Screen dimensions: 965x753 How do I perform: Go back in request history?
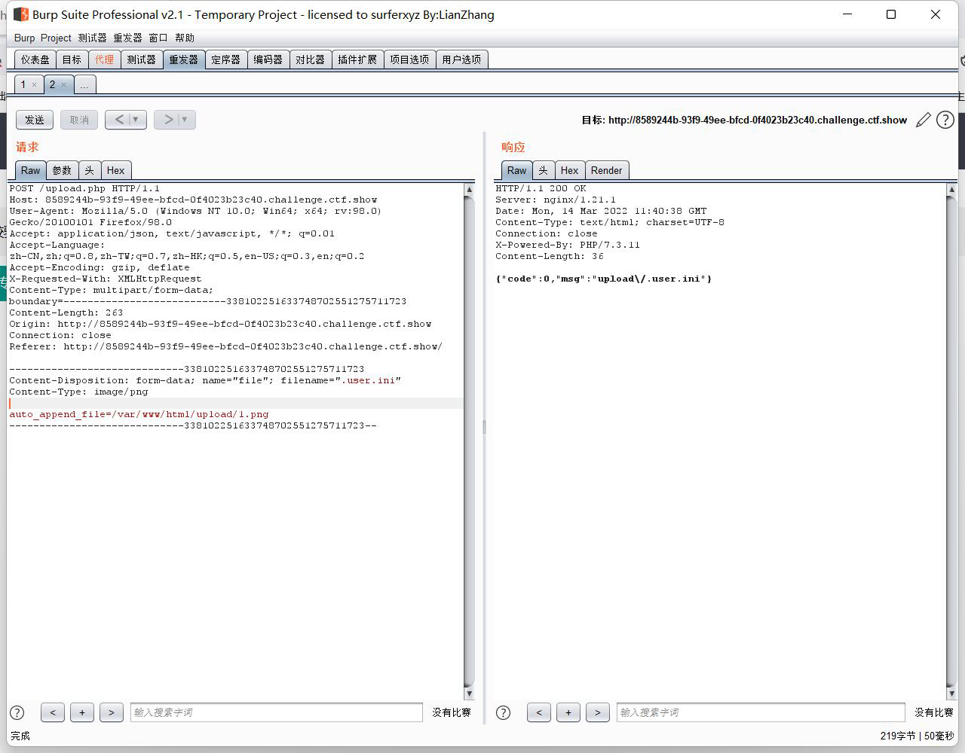(x=119, y=120)
